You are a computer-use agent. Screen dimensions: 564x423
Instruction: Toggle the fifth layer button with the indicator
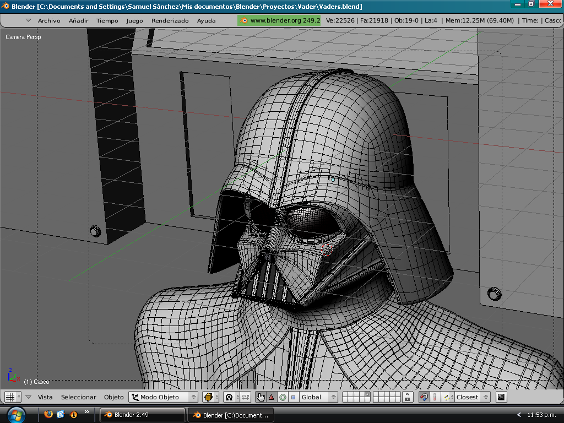pyautogui.click(x=367, y=394)
